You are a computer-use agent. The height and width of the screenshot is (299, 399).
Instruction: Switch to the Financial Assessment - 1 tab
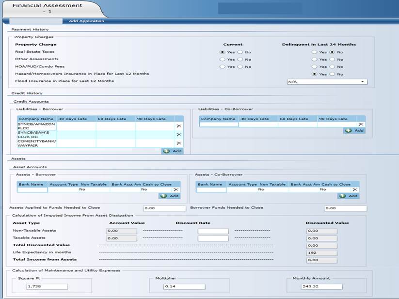[47, 8]
